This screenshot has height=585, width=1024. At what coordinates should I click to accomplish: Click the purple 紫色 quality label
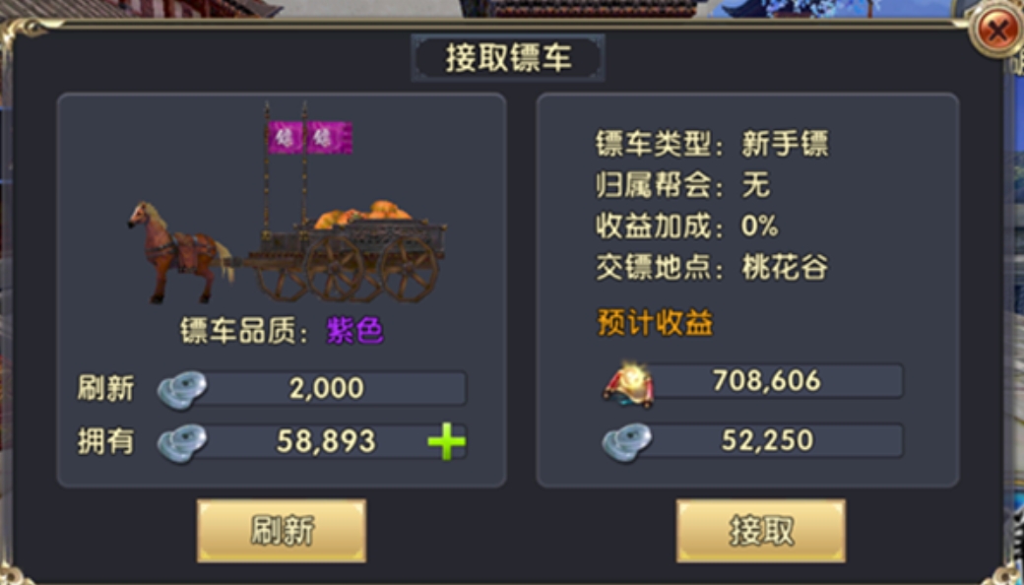[x=354, y=331]
